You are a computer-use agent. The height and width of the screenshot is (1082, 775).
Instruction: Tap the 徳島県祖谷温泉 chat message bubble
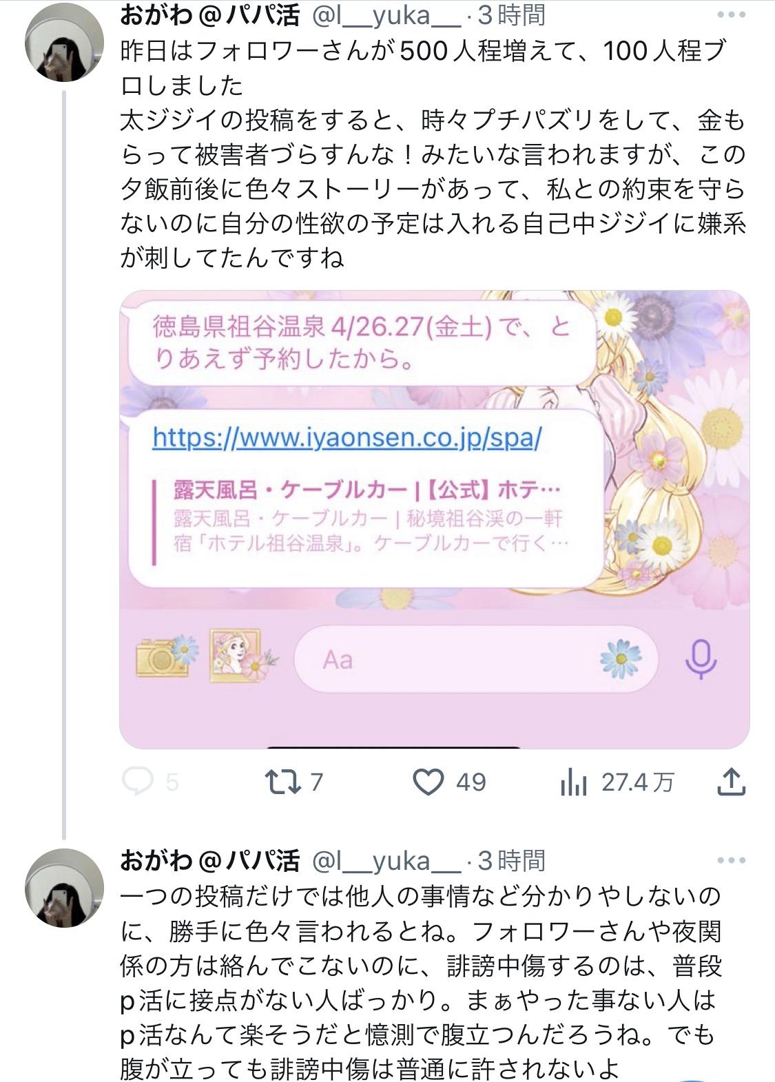[361, 342]
